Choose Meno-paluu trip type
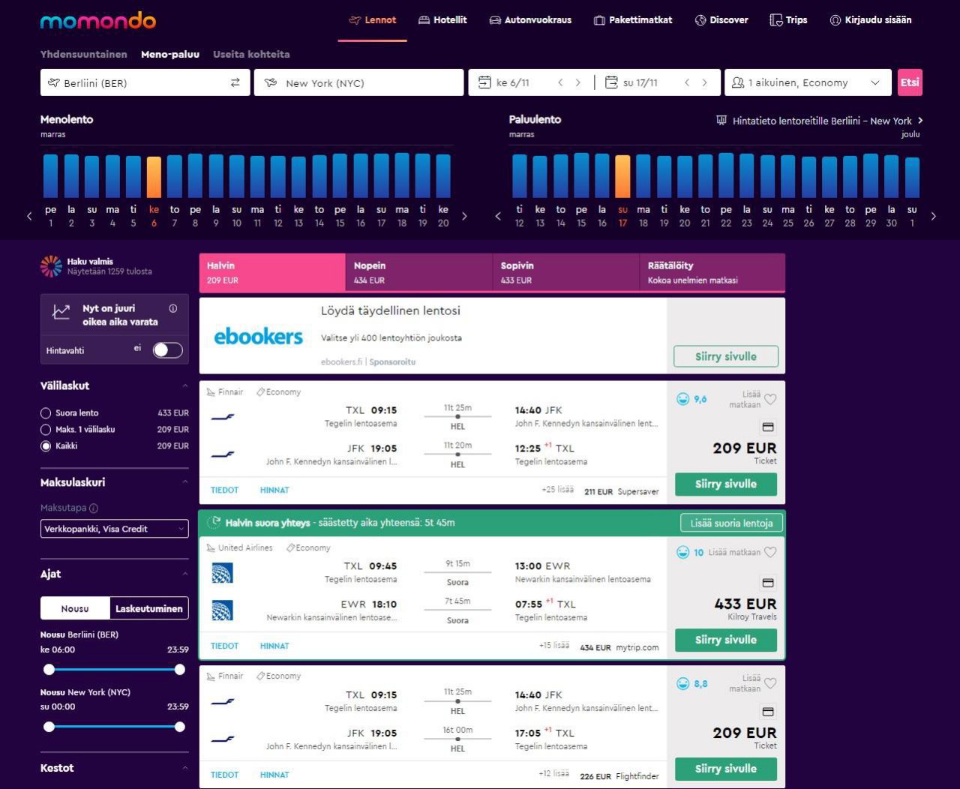The width and height of the screenshot is (960, 789). (x=170, y=54)
